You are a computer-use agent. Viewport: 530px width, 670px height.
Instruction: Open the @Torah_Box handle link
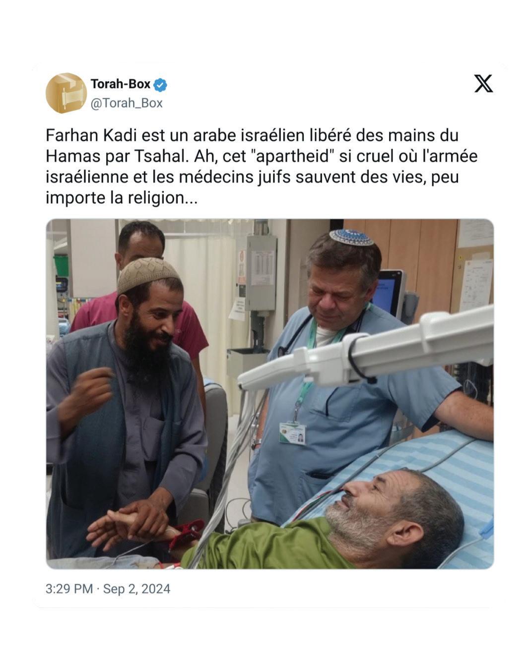pyautogui.click(x=127, y=103)
